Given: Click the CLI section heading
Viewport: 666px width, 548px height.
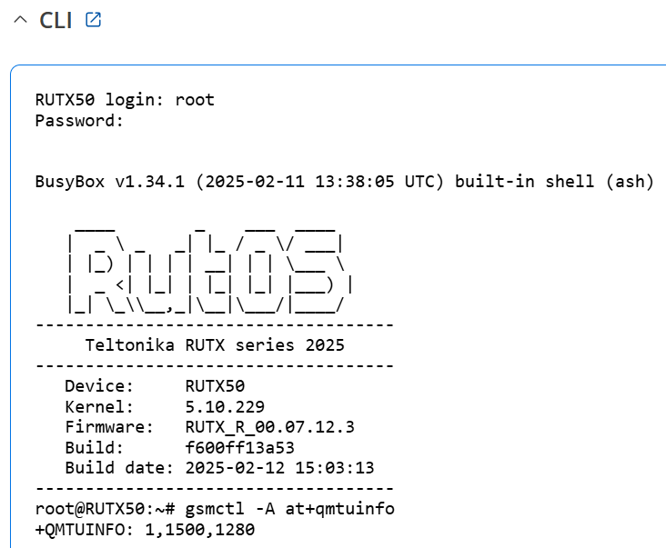Looking at the screenshot, I should click(x=55, y=20).
